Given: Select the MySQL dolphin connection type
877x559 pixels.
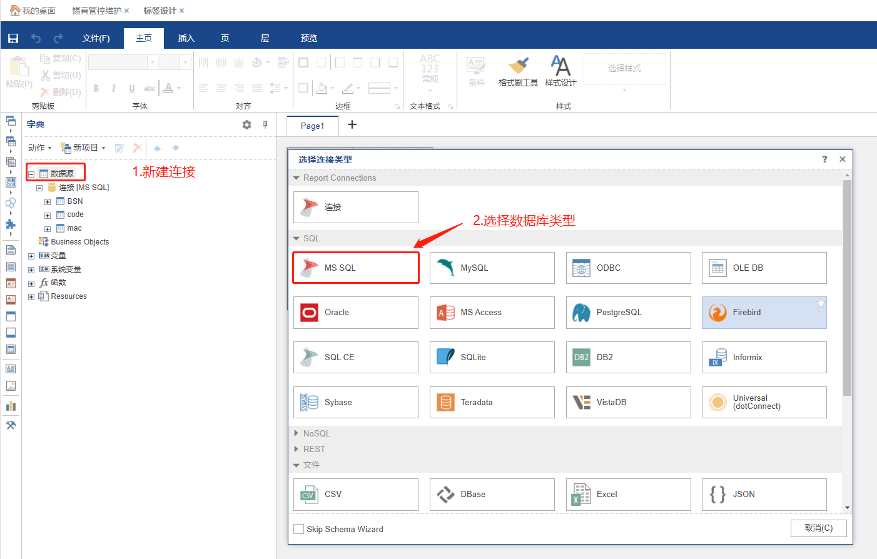Looking at the screenshot, I should pyautogui.click(x=492, y=268).
